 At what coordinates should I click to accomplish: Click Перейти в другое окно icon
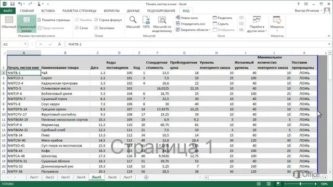coord(257,20)
